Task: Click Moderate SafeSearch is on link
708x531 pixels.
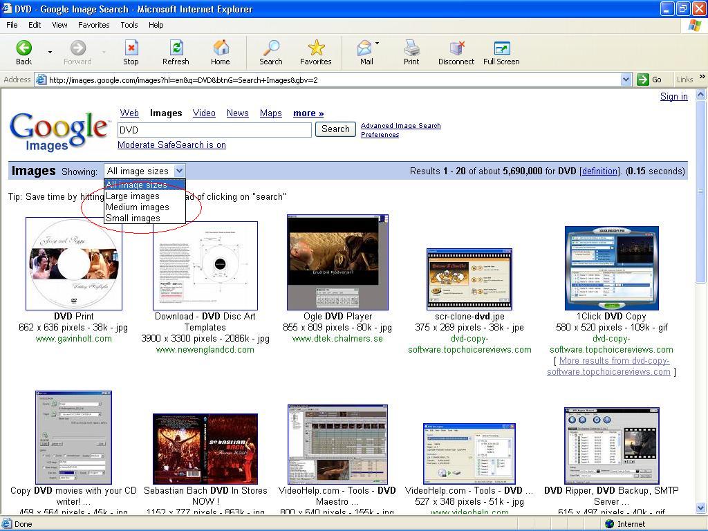Action: pyautogui.click(x=171, y=145)
